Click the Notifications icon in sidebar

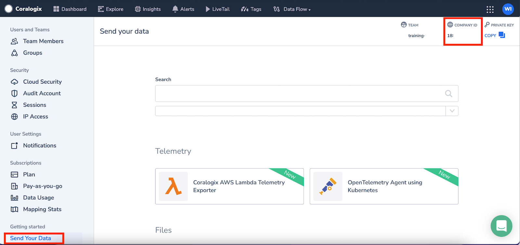click(x=14, y=145)
